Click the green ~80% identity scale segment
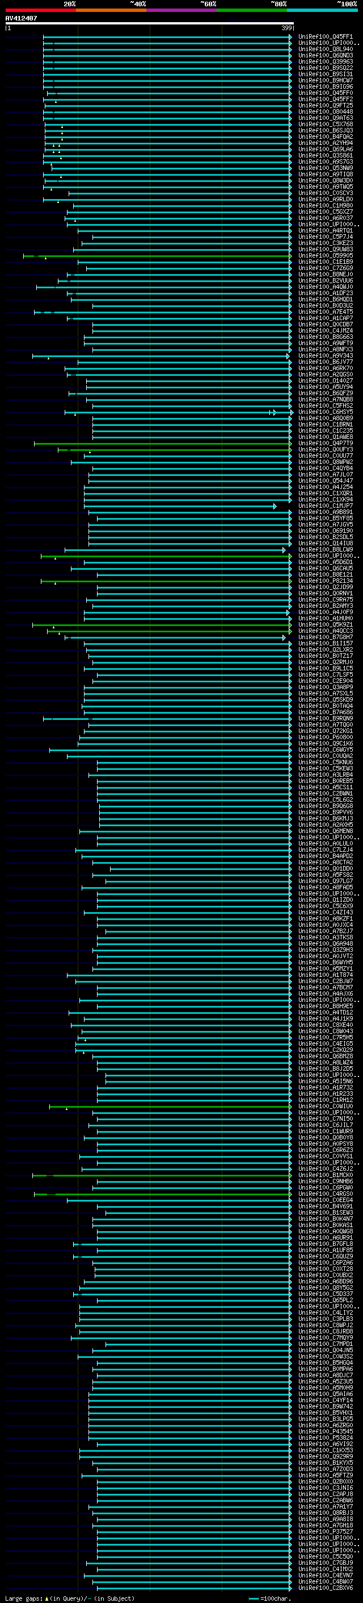This screenshot has width=363, height=1603. [252, 10]
